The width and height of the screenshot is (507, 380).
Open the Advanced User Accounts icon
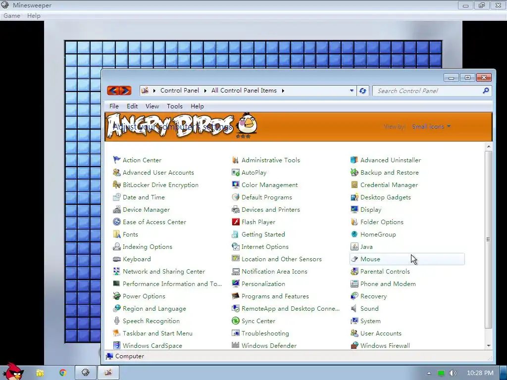point(116,172)
